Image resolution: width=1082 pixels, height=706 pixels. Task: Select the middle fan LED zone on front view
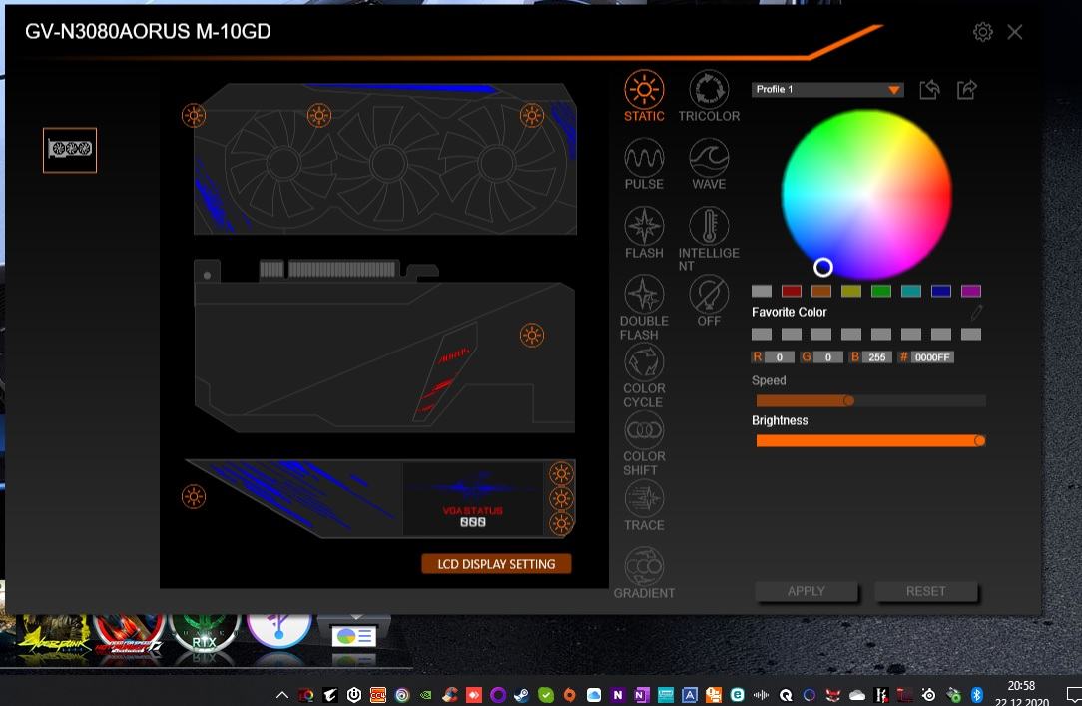[318, 115]
